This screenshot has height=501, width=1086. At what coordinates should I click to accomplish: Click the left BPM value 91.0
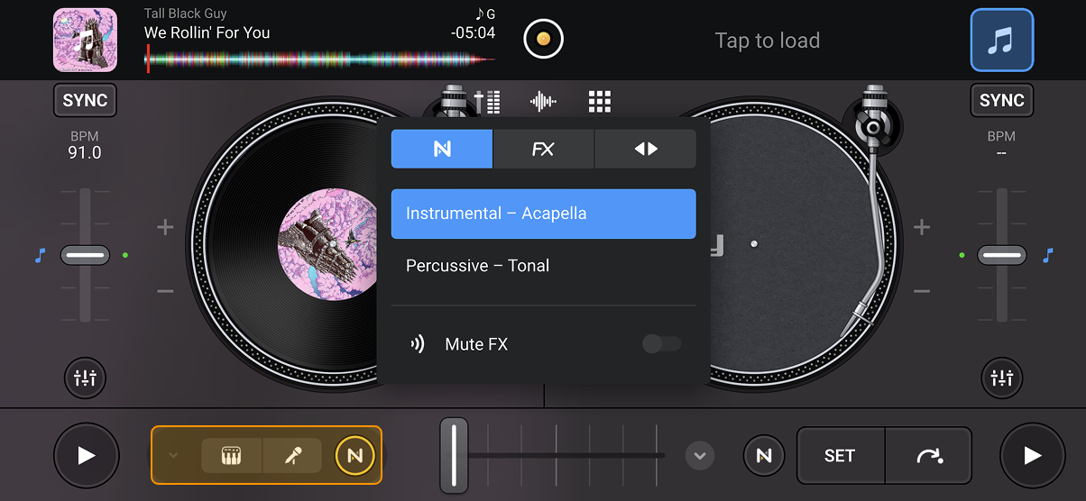point(85,152)
